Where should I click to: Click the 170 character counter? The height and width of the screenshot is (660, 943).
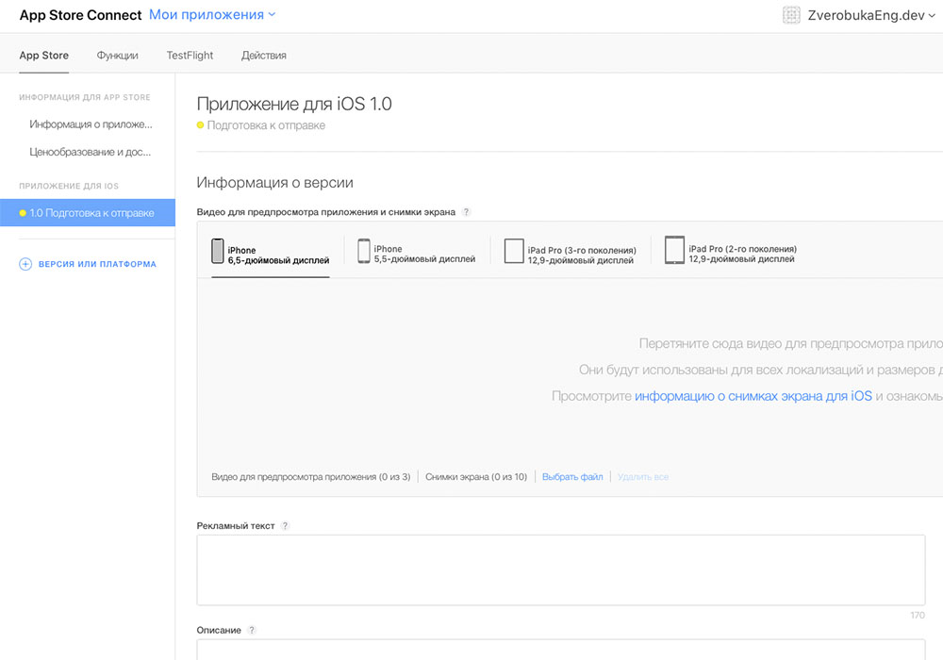coord(918,615)
